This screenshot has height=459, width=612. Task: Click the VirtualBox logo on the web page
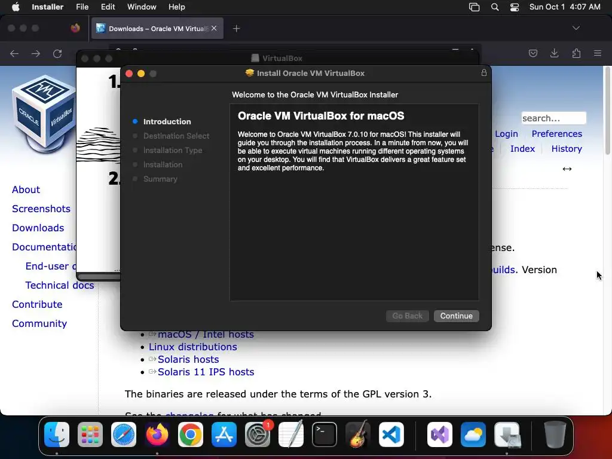(44, 114)
